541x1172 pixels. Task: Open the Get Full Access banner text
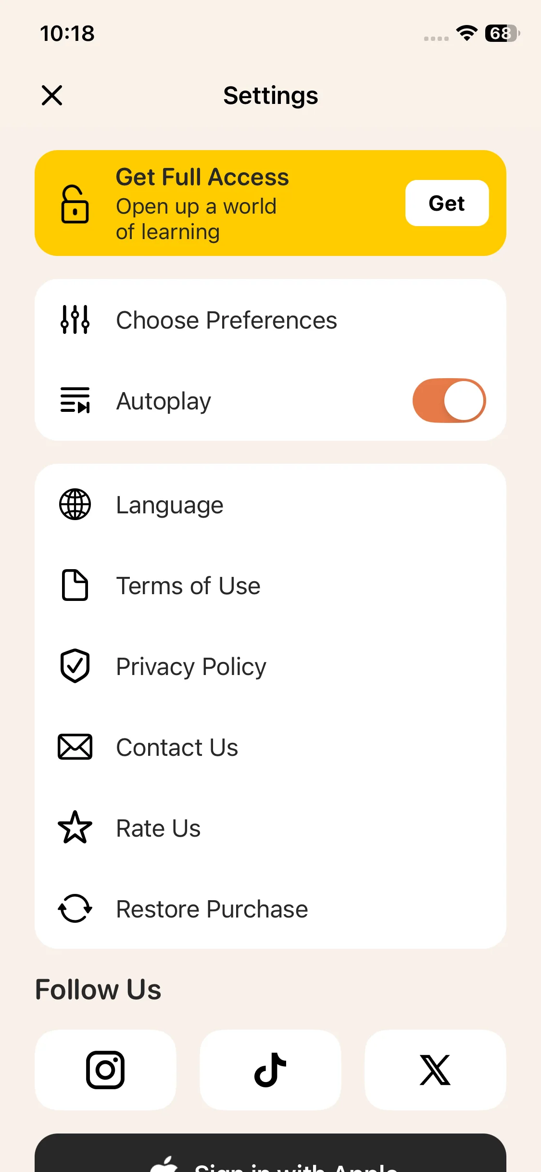(202, 203)
